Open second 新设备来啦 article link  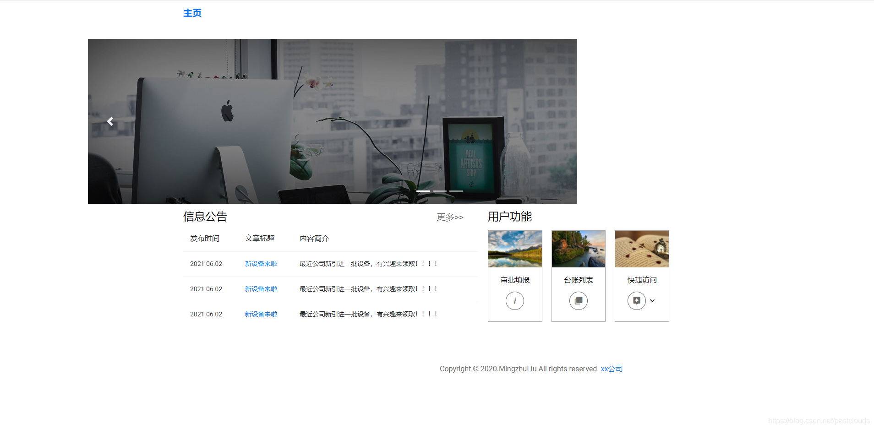(261, 289)
